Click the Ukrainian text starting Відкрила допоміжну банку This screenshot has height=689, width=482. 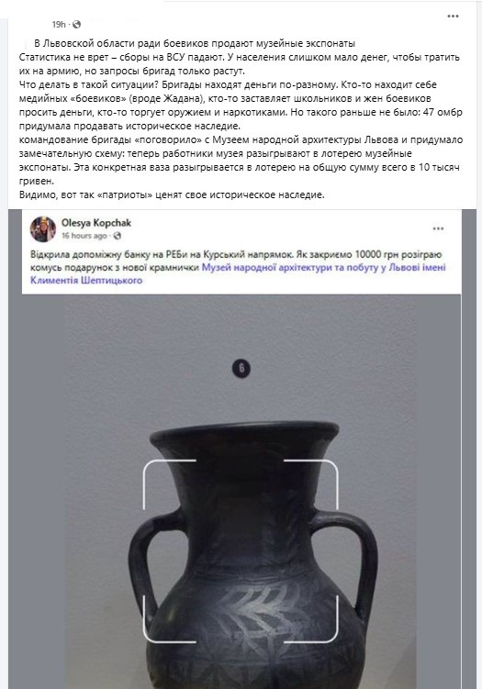[x=238, y=267]
